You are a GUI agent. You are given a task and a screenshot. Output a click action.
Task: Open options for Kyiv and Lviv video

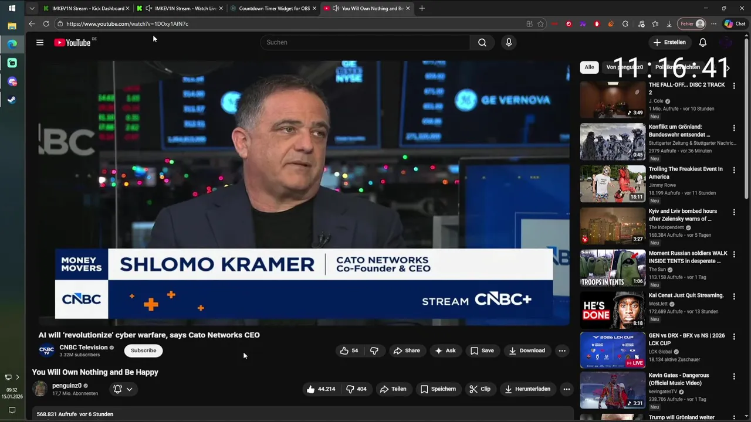[733, 212]
